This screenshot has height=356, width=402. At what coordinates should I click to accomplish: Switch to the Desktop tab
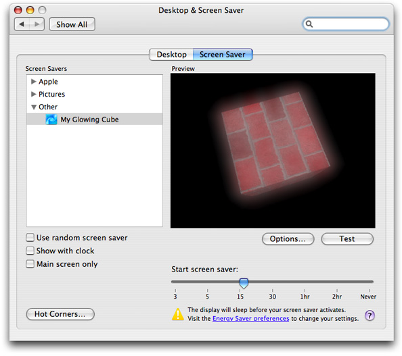click(171, 55)
